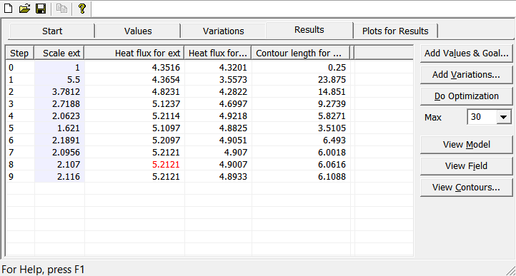Viewport: 516px width, 276px height.
Task: Click the View Contours button
Action: (466, 188)
